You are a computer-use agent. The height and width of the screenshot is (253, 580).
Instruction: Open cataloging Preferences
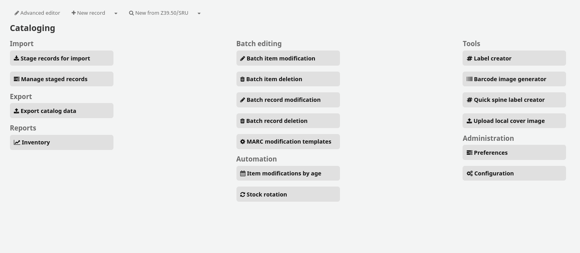coord(514,153)
